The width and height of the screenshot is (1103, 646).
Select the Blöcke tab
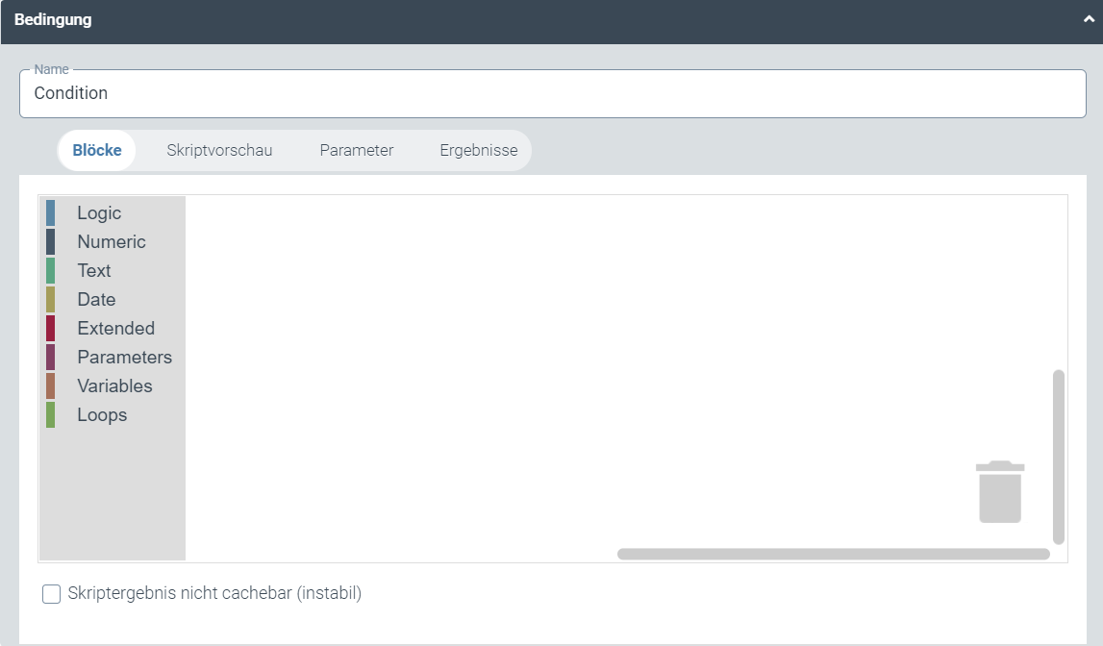(x=95, y=150)
